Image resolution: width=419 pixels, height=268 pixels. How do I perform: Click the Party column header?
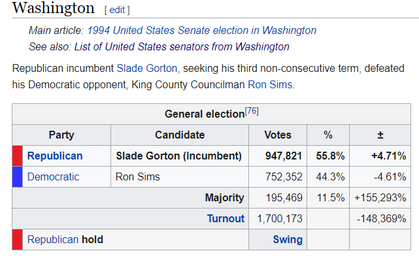coord(61,135)
